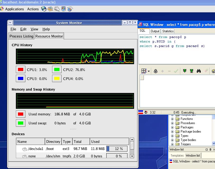215x169 pixels.
Task: Click the minus delete record icon
Action: (x=169, y=71)
